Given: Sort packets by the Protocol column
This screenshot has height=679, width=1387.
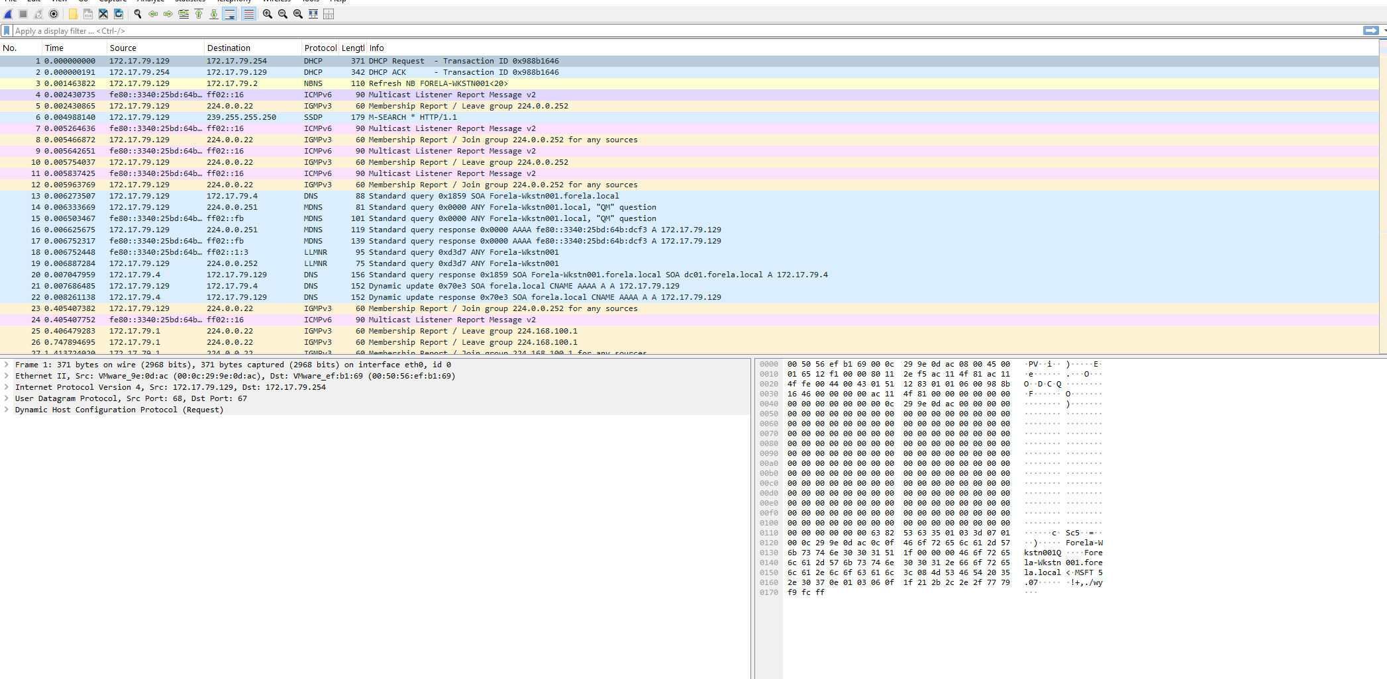Looking at the screenshot, I should (321, 48).
